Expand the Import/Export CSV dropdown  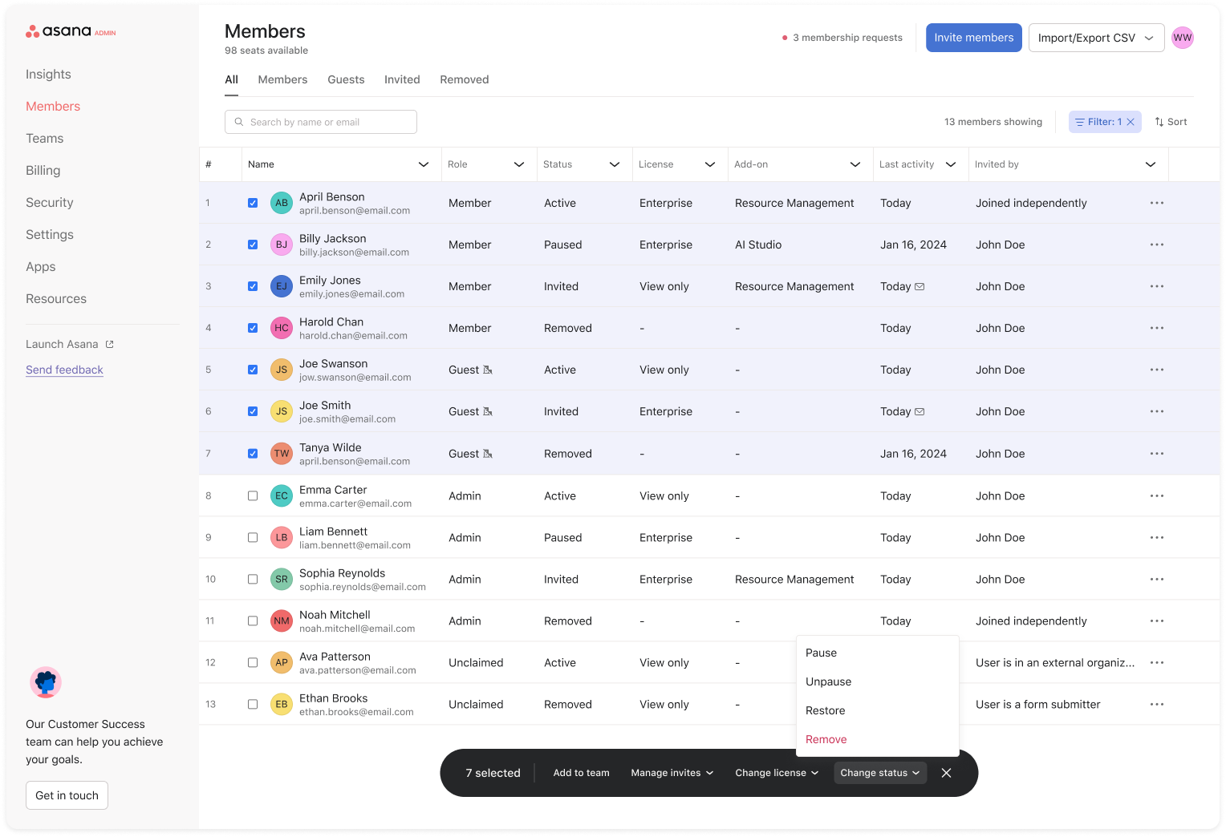pyautogui.click(x=1095, y=38)
